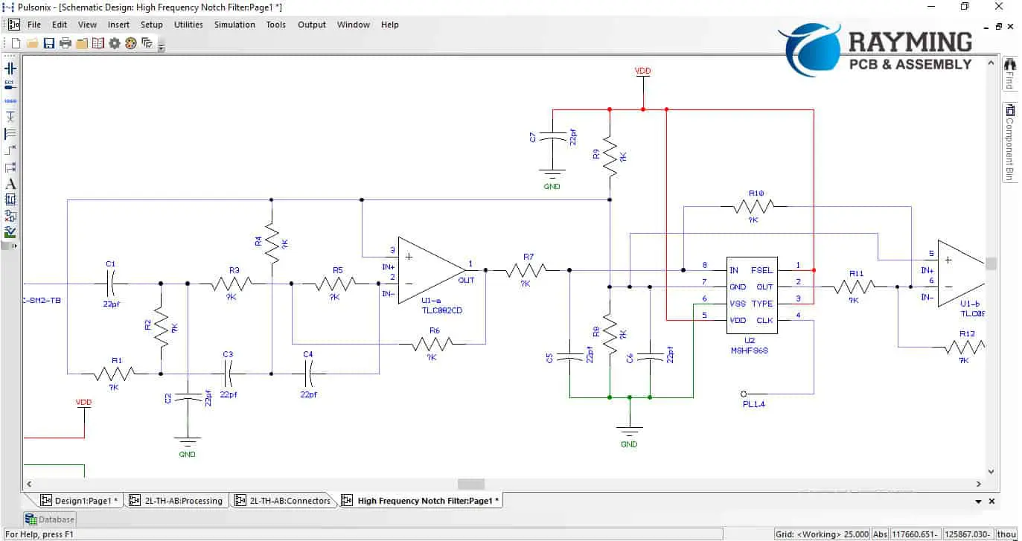Click the New document icon
This screenshot has height=541, width=1022.
pyautogui.click(x=16, y=43)
